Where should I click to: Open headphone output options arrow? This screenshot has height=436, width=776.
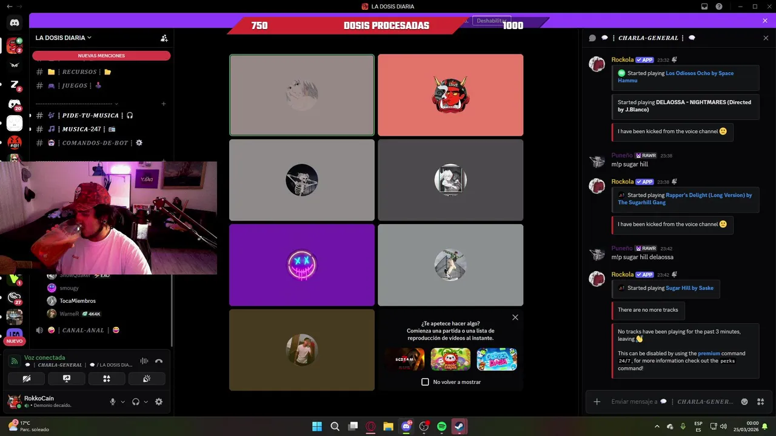coord(145,401)
